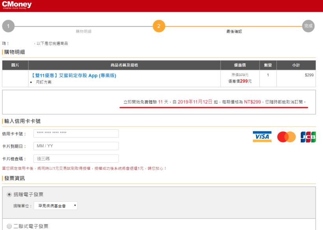Screen dimensions: 323x230
Task: Click the 小計 column header
Action: click(296, 65)
